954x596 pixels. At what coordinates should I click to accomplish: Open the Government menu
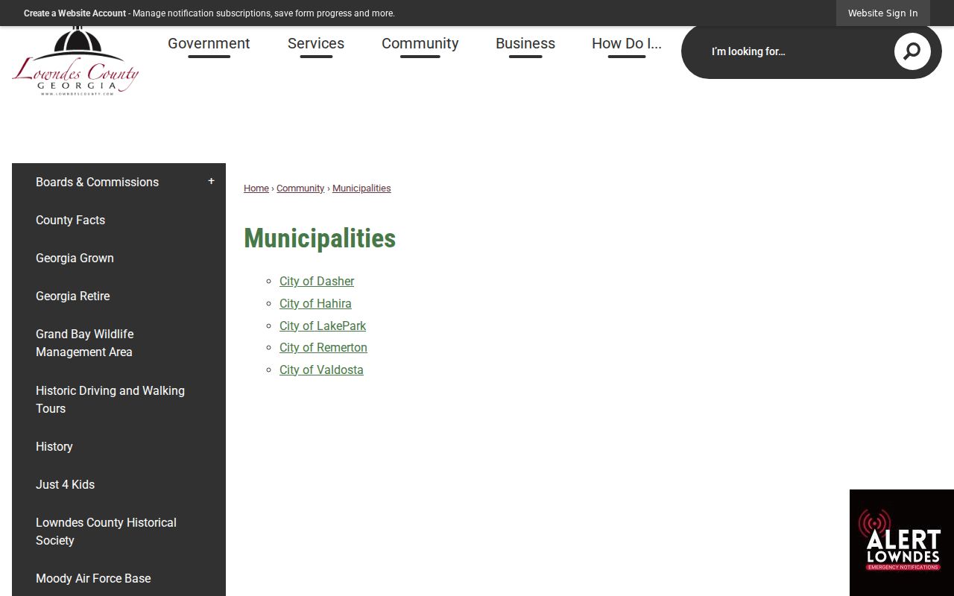[209, 44]
